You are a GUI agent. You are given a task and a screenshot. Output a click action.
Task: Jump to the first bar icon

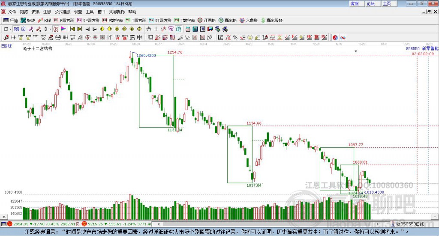pos(72,29)
